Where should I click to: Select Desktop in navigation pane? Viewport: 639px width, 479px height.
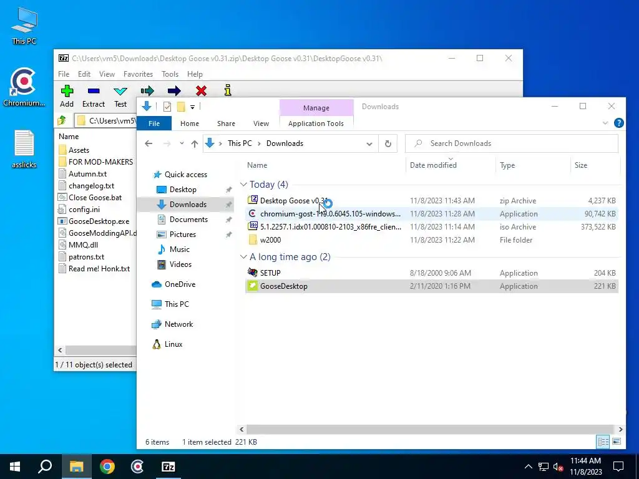click(177, 190)
